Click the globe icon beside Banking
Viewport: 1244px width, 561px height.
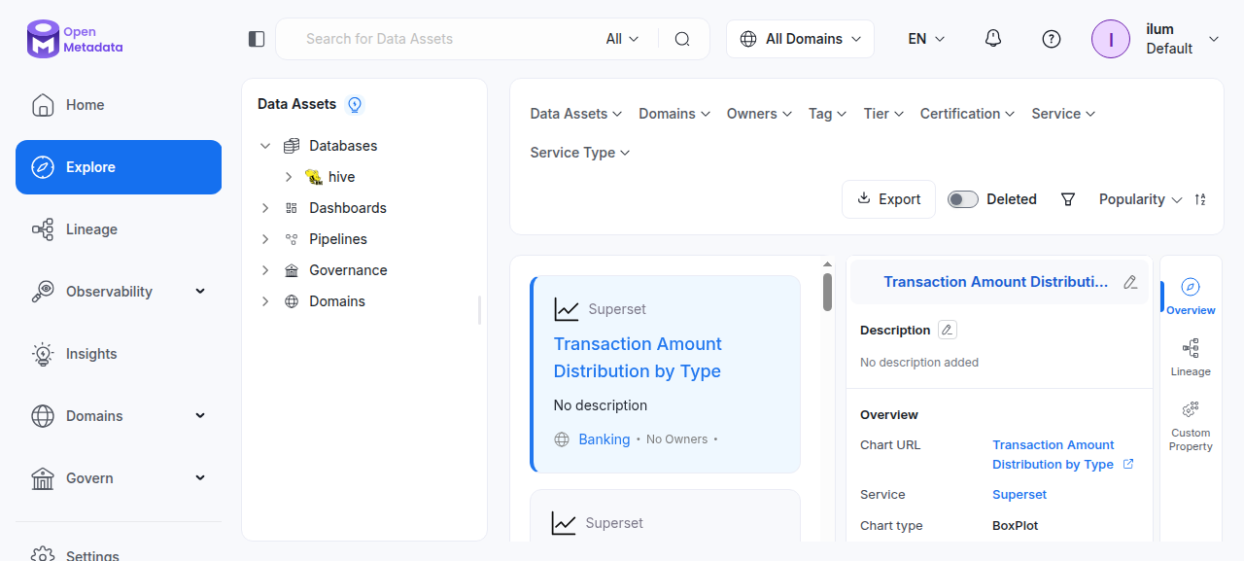562,439
